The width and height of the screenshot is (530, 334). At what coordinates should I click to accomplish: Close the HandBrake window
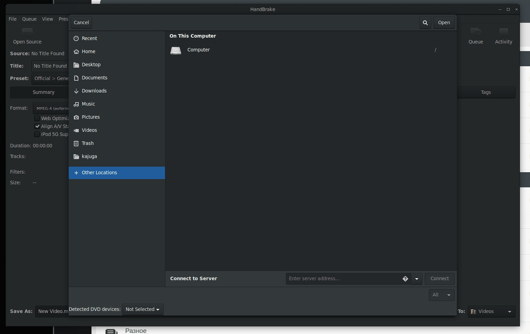pos(517,9)
